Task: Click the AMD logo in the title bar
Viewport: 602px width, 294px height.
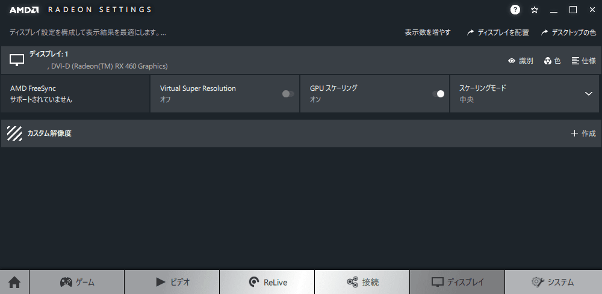Action: tap(24, 10)
